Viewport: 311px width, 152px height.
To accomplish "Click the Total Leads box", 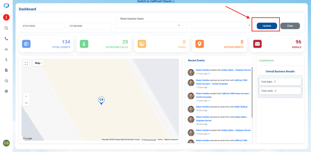I will (280, 91).
